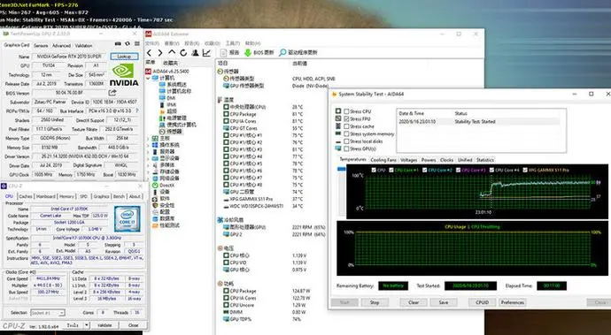Click the AIDA64 up-level arrow icon
The width and height of the screenshot is (611, 335).
[172, 52]
